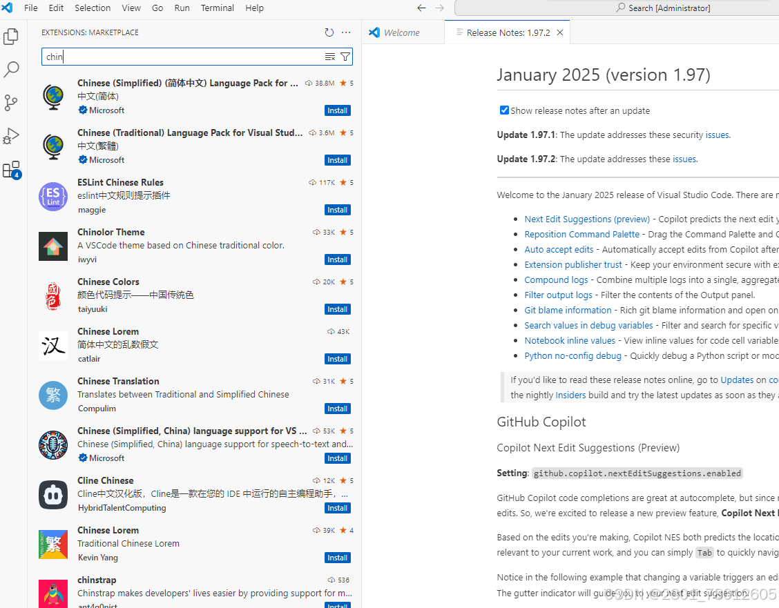This screenshot has width=779, height=608.
Task: Go back with the navigation arrow
Action: click(421, 8)
